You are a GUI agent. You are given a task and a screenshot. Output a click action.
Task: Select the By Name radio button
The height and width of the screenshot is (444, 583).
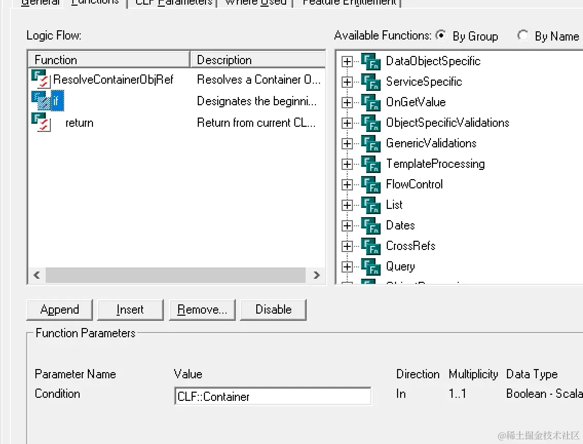point(523,35)
